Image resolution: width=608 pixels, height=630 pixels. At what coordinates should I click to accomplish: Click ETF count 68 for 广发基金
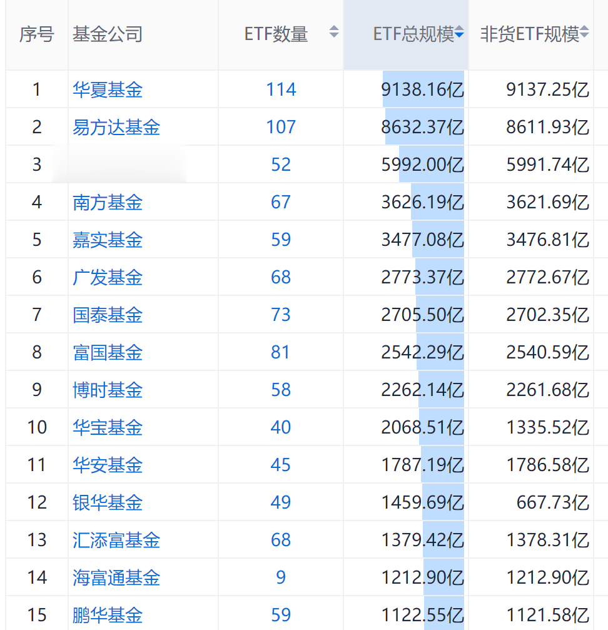281,277
